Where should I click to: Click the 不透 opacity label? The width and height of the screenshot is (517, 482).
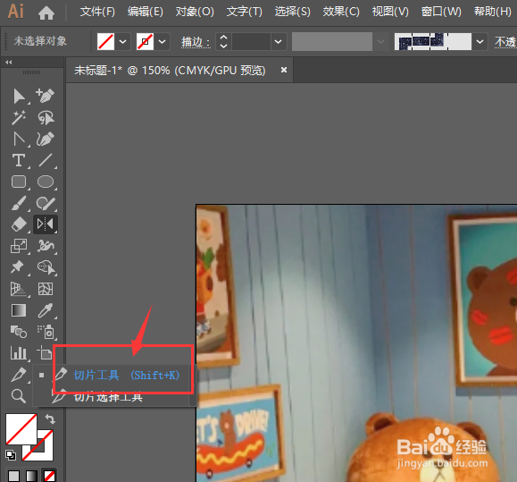pos(505,42)
